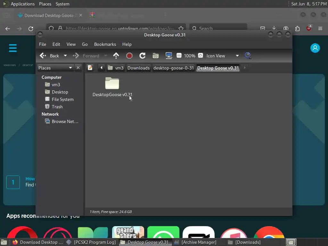Open Trash in the sidebar

point(57,107)
